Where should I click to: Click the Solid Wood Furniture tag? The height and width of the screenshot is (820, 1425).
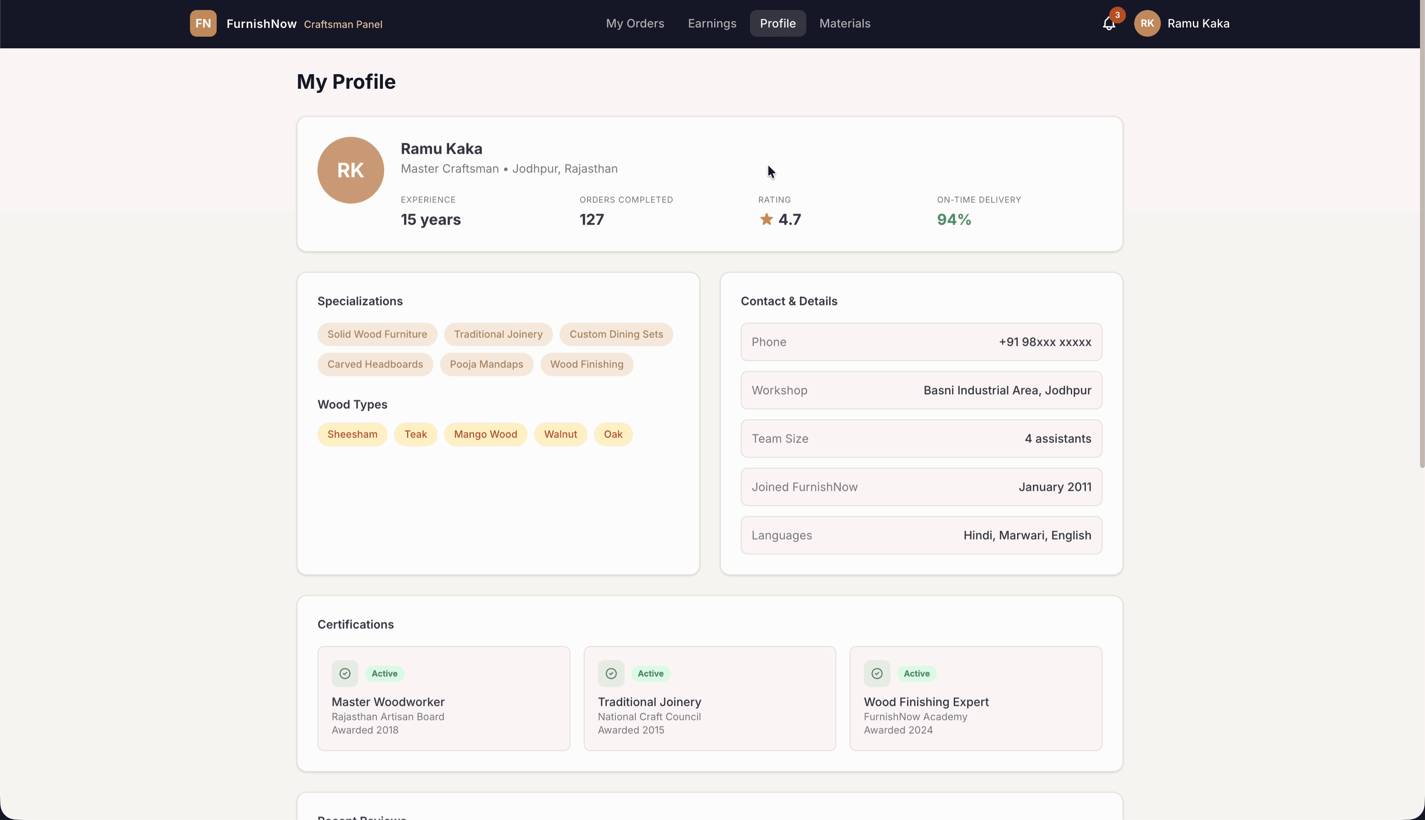coord(377,334)
